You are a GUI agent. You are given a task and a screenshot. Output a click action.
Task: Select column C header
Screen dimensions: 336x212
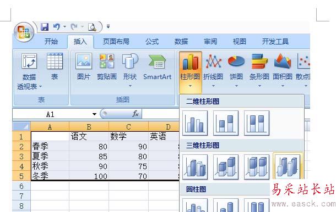coord(128,127)
